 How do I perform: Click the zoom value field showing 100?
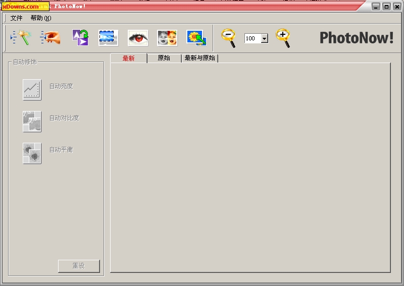pyautogui.click(x=252, y=38)
